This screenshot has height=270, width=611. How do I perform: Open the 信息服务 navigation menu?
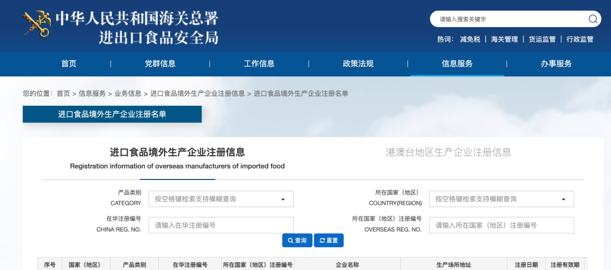pos(457,64)
